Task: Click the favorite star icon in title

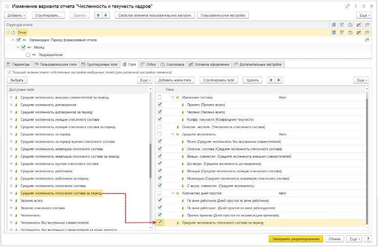Action: [7, 6]
